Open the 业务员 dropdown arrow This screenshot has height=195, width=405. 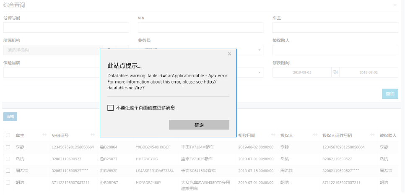tap(260, 50)
